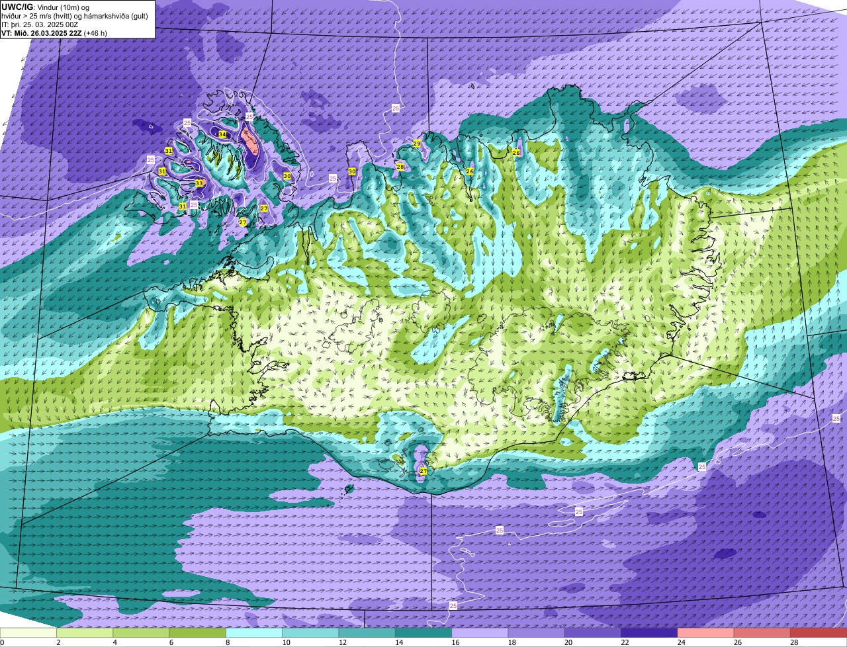Click the number 20 on the legend scale
Screen dimensions: 847x647
(568, 642)
